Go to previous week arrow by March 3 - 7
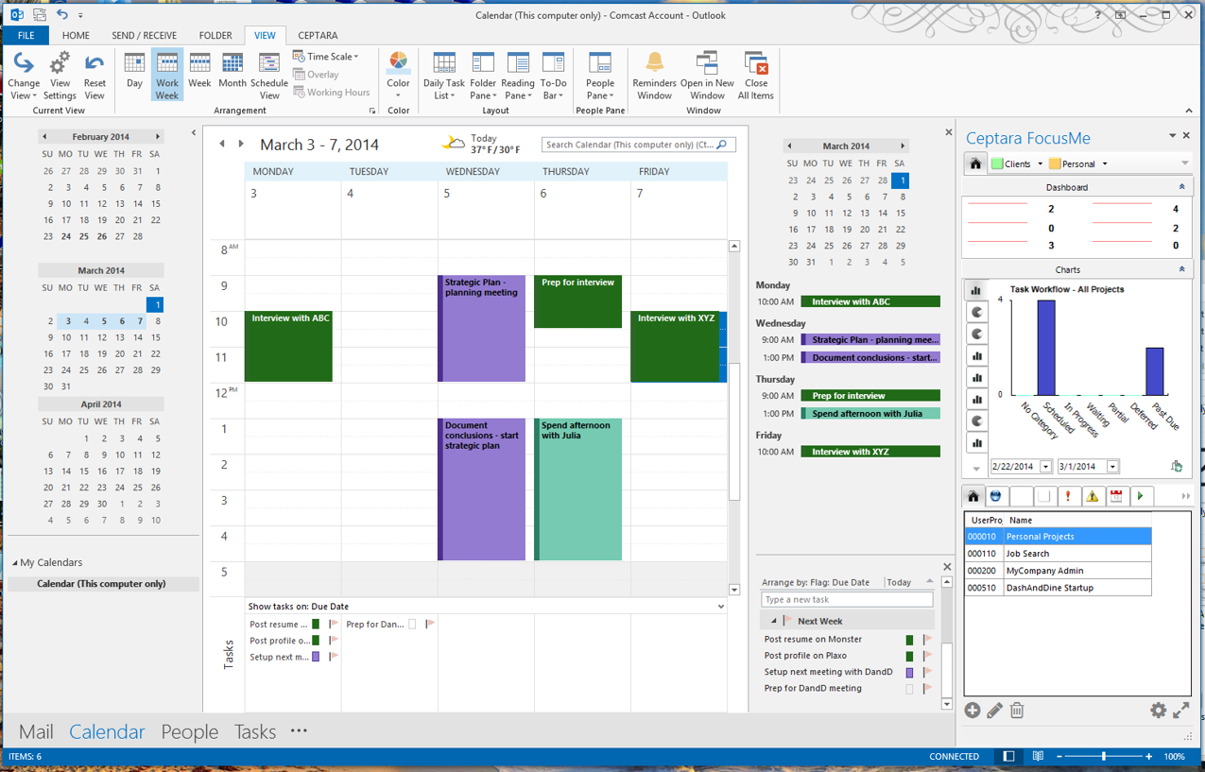1205x772 pixels. [x=222, y=145]
